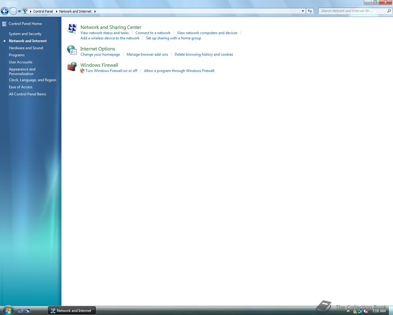Click Delete browsing history and cookies

coord(204,54)
